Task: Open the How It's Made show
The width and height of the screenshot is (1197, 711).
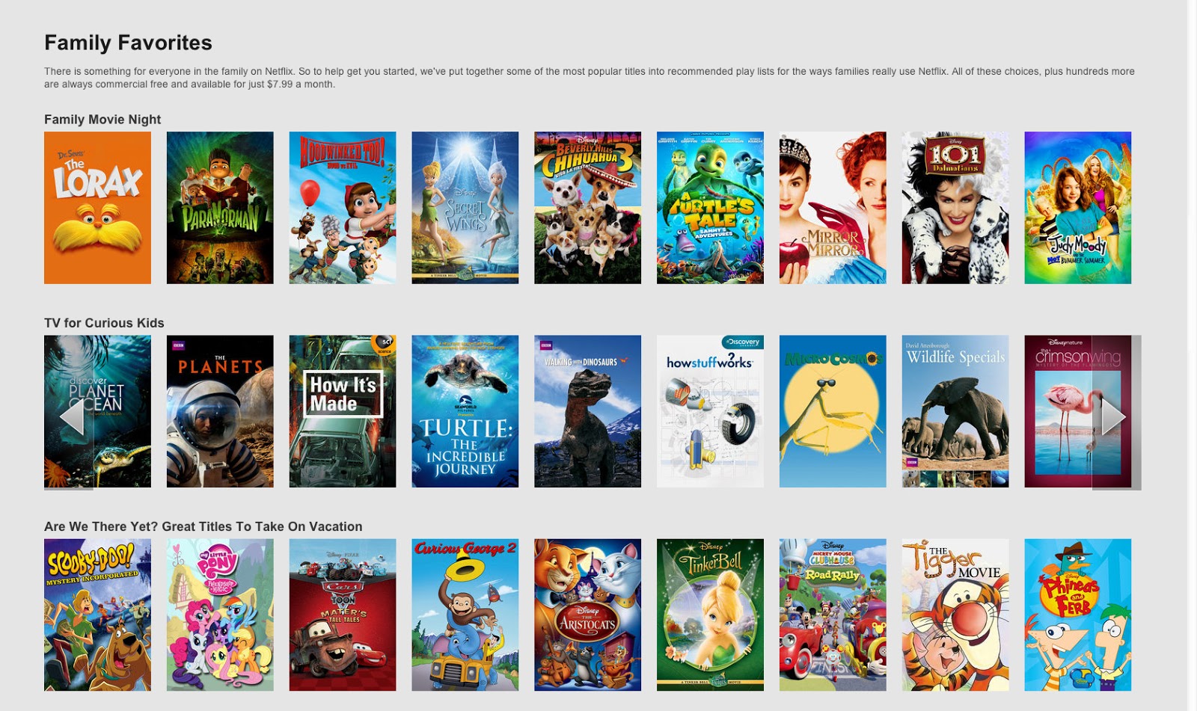Action: coord(343,411)
